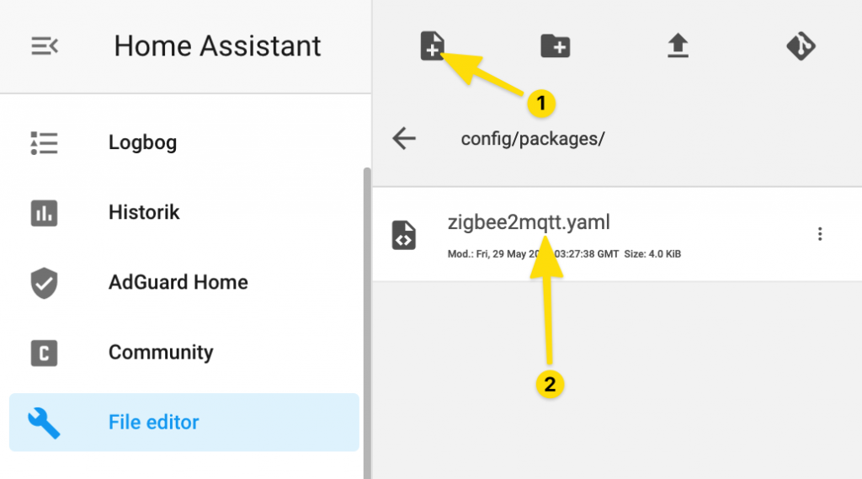Screen dimensions: 862x479
Task: Click the Historik chart icon
Action: 44,213
